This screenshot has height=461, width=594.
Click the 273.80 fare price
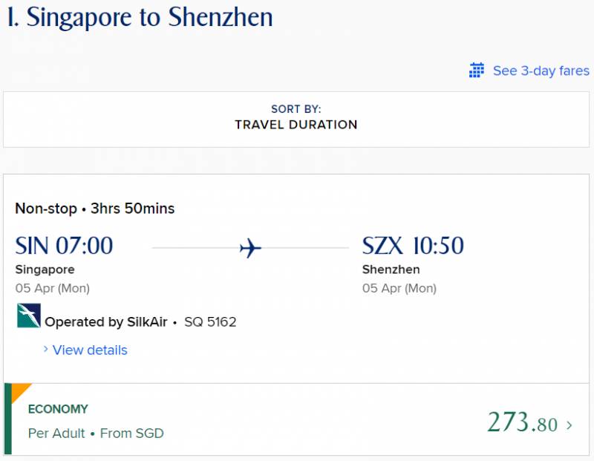coord(522,422)
